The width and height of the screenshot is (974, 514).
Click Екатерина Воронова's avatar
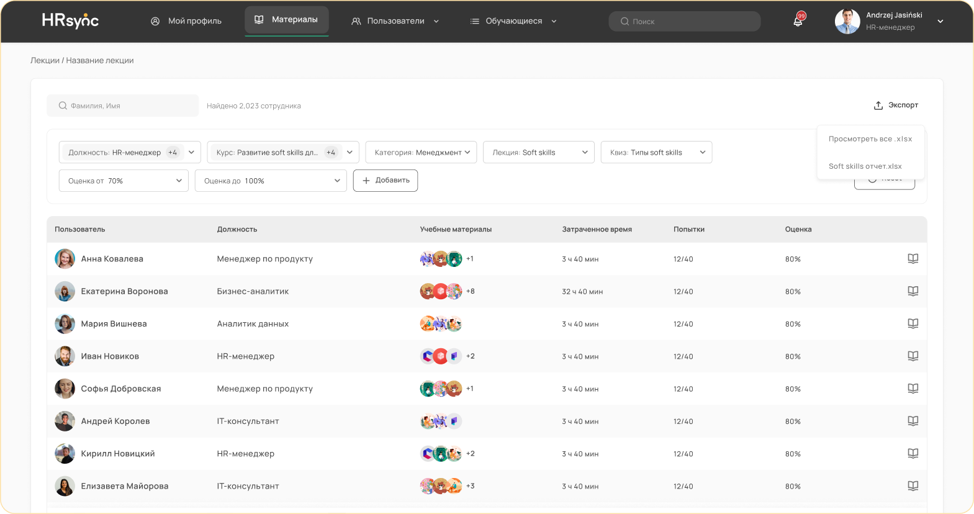65,291
